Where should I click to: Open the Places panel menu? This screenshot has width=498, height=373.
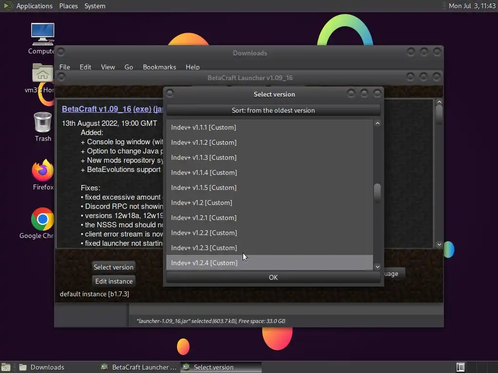68,6
